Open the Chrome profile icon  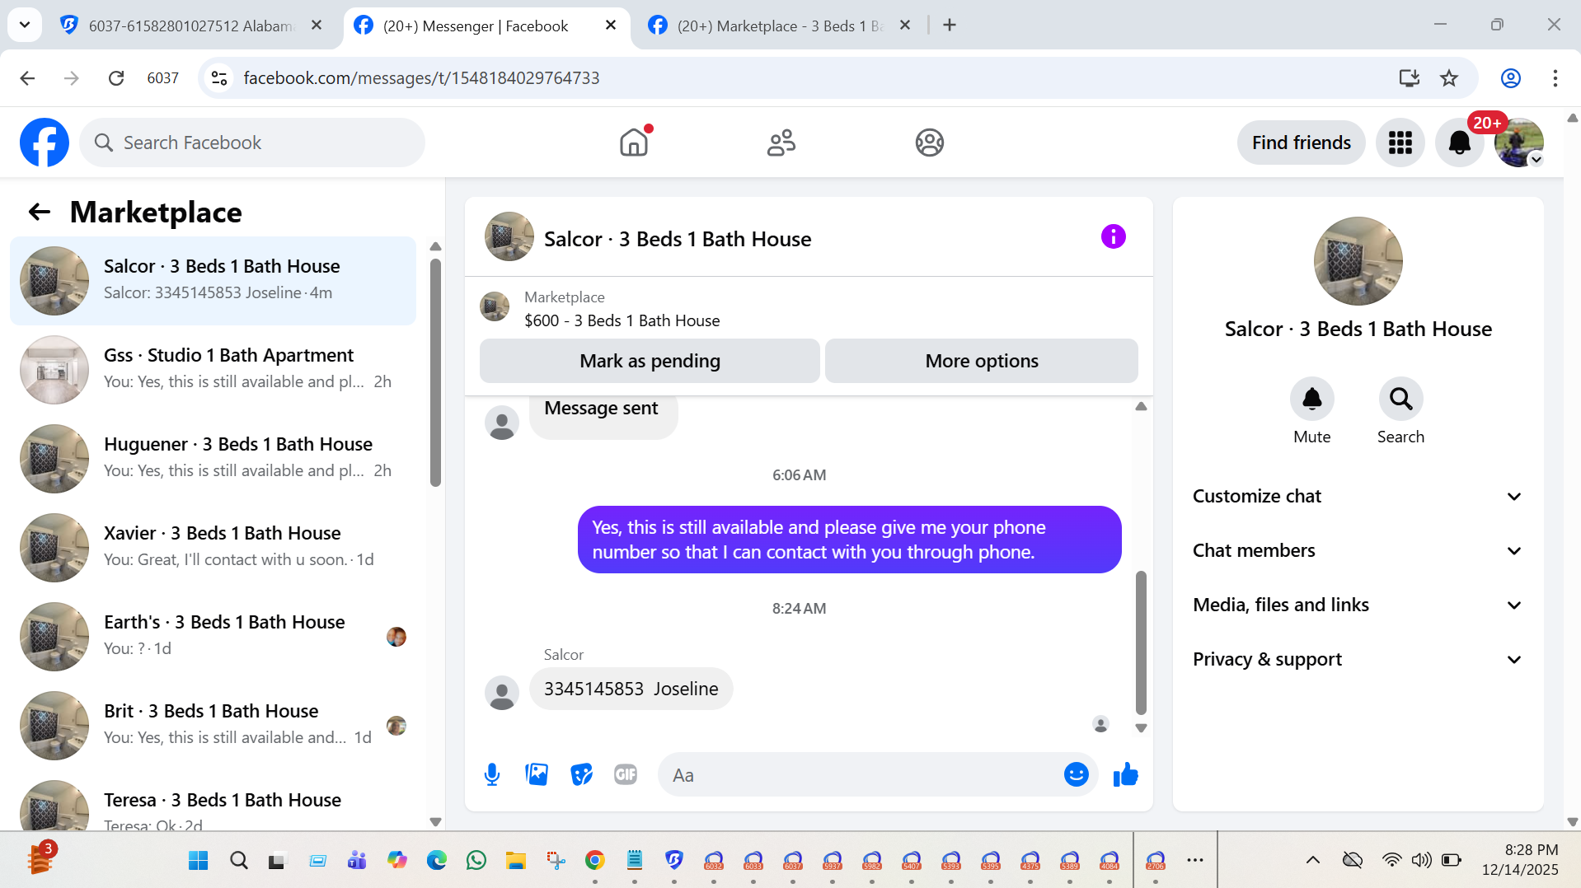[x=1510, y=78]
